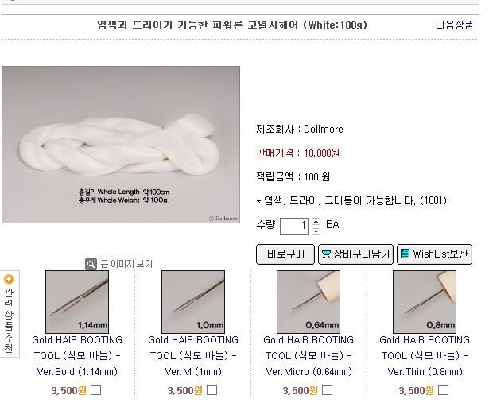The image size is (489, 403).
Task: Open the 1.0mm needle thumbnail
Action: (x=193, y=302)
